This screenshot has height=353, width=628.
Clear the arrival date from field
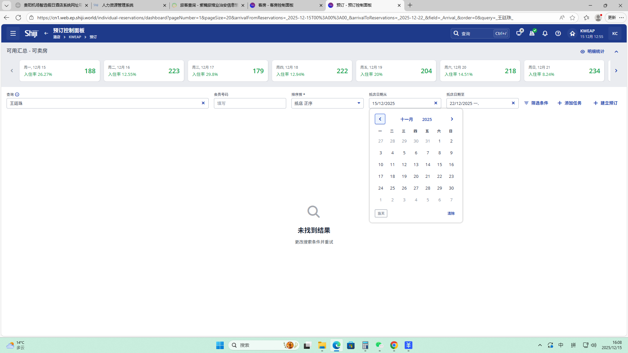pyautogui.click(x=436, y=103)
